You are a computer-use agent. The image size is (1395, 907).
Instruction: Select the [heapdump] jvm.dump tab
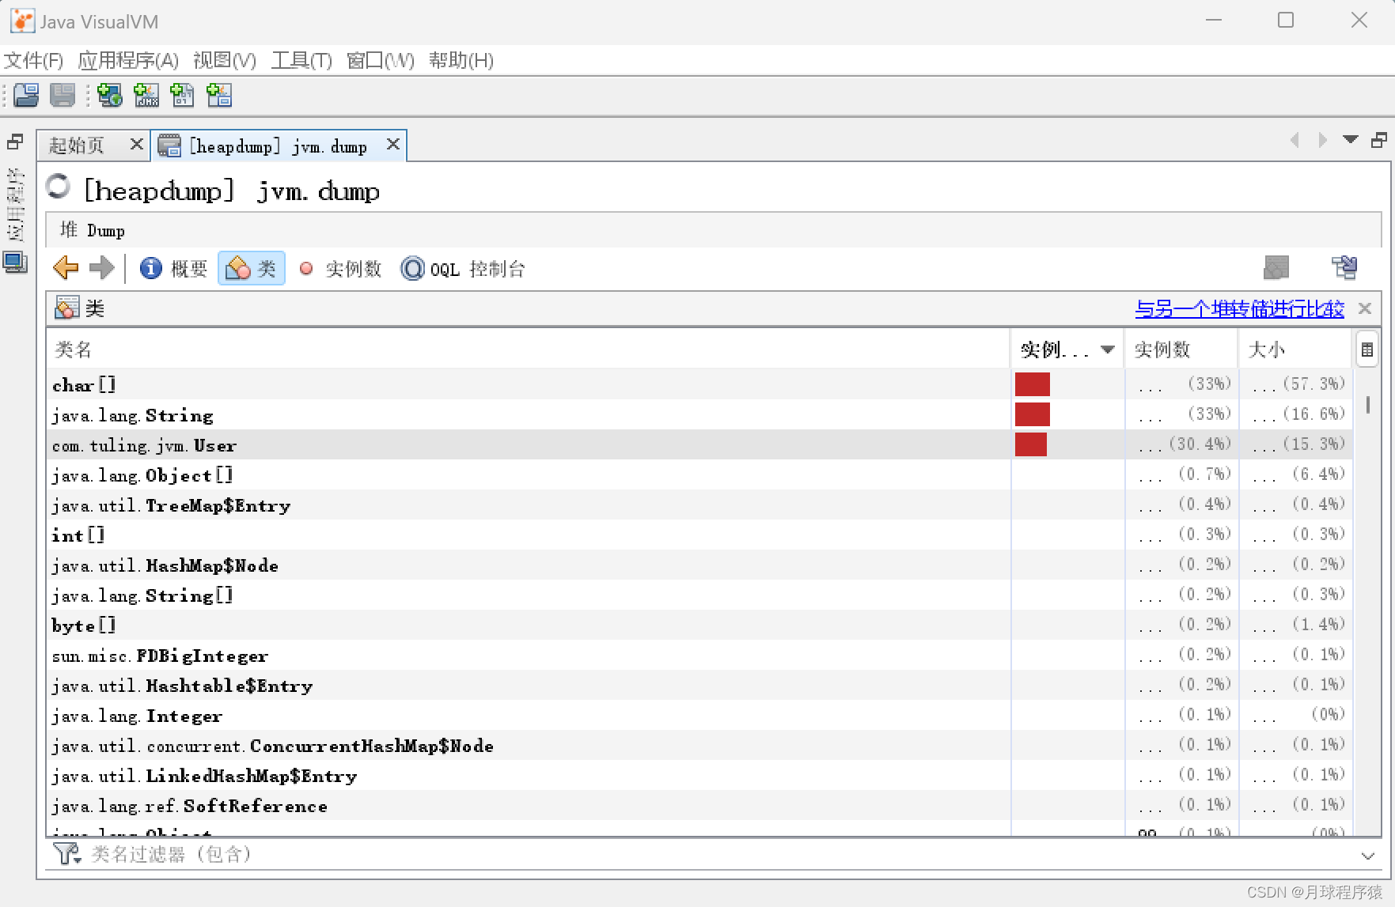click(x=278, y=146)
